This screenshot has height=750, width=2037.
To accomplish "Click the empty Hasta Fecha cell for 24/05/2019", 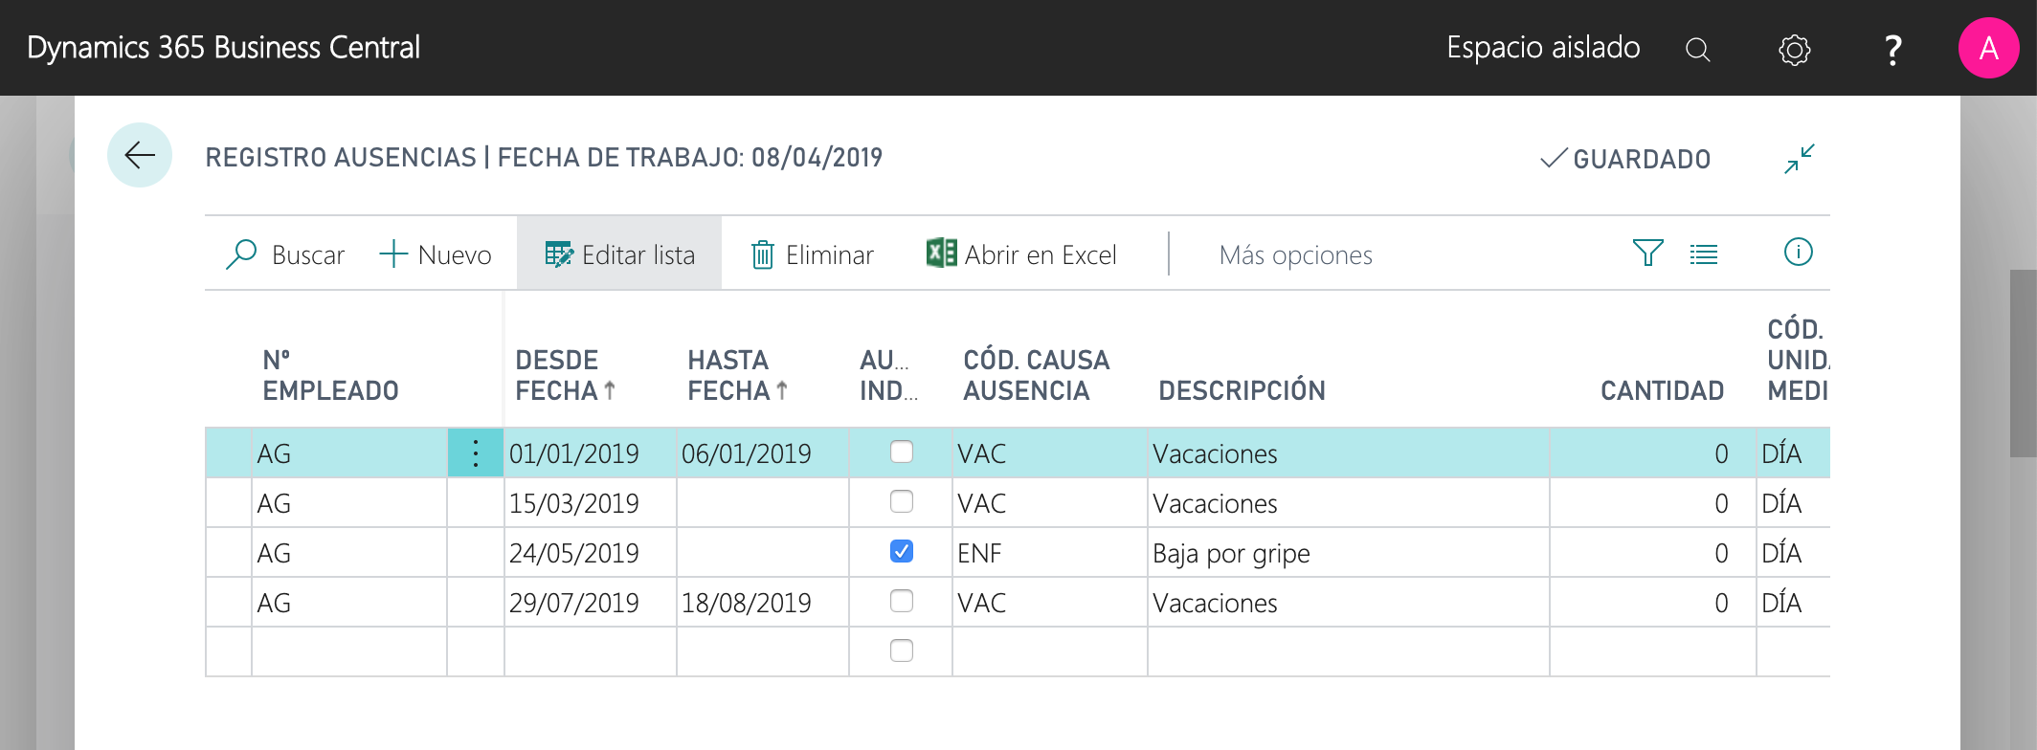I will [762, 553].
